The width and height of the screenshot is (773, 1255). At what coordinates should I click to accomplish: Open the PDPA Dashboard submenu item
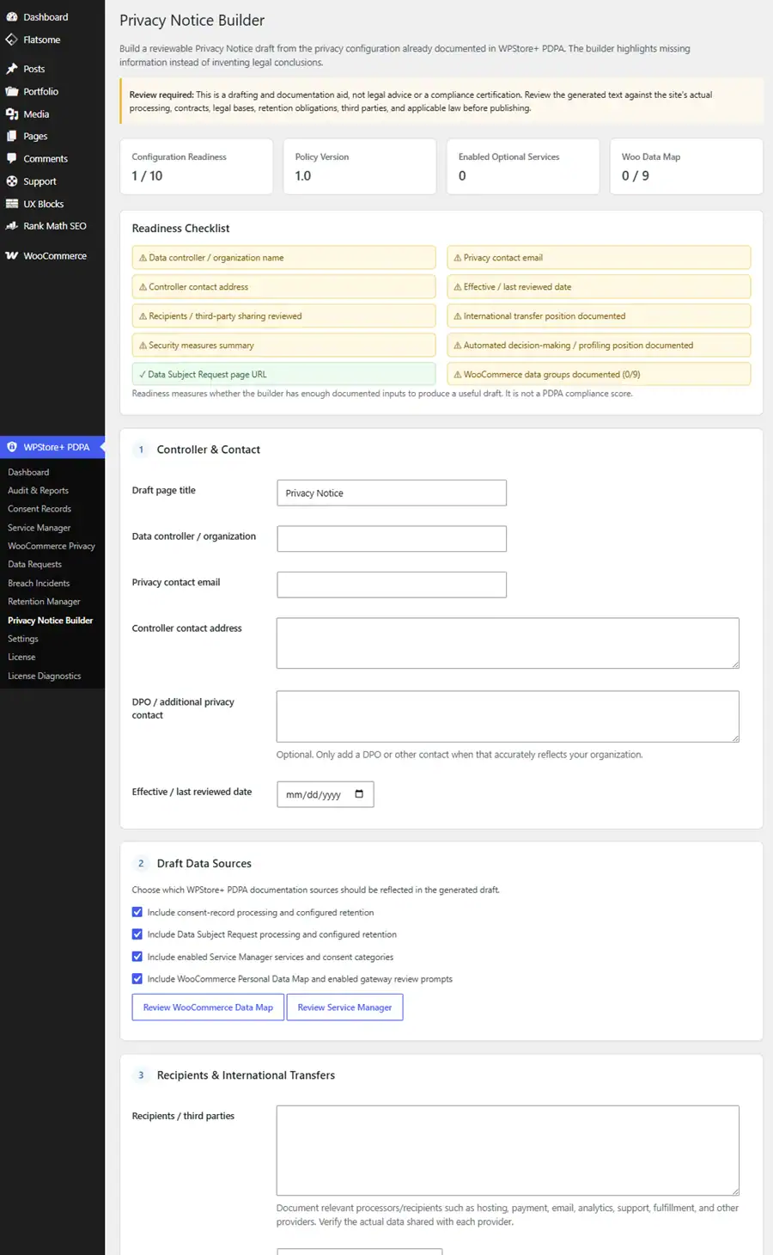coord(28,472)
